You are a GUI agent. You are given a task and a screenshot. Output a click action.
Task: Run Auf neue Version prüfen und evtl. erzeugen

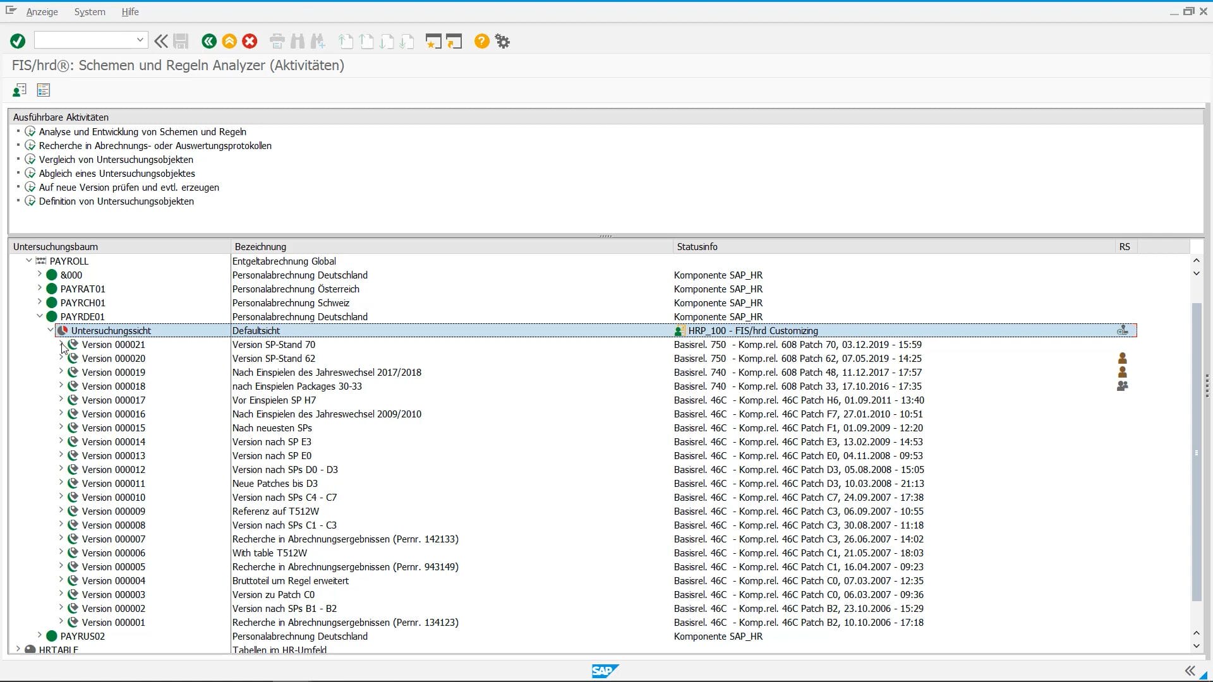click(129, 188)
